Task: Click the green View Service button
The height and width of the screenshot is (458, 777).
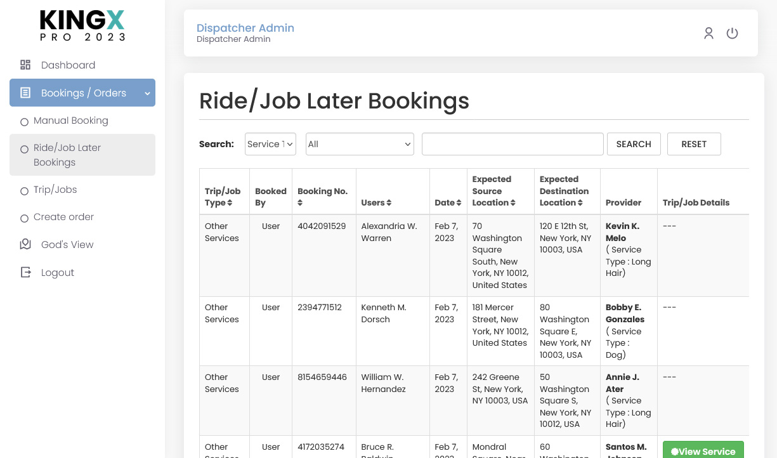Action: click(703, 450)
